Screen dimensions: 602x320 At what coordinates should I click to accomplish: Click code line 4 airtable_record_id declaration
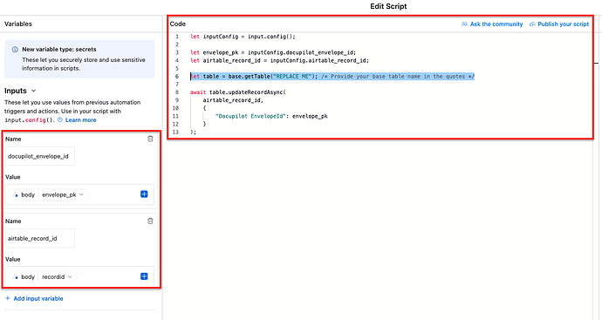click(x=279, y=61)
